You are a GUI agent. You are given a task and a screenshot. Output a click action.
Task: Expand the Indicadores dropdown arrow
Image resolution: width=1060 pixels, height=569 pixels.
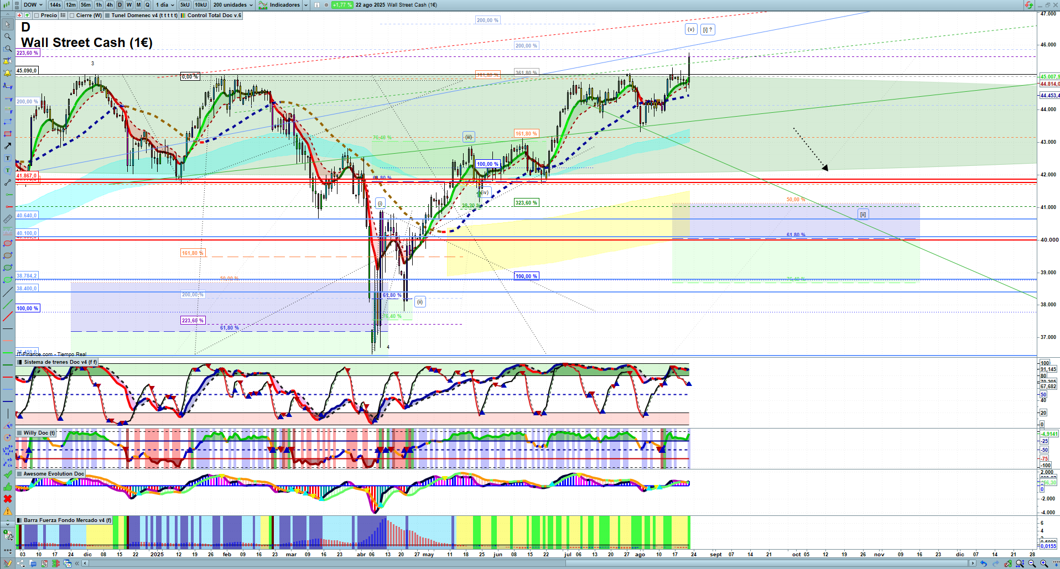pos(306,5)
